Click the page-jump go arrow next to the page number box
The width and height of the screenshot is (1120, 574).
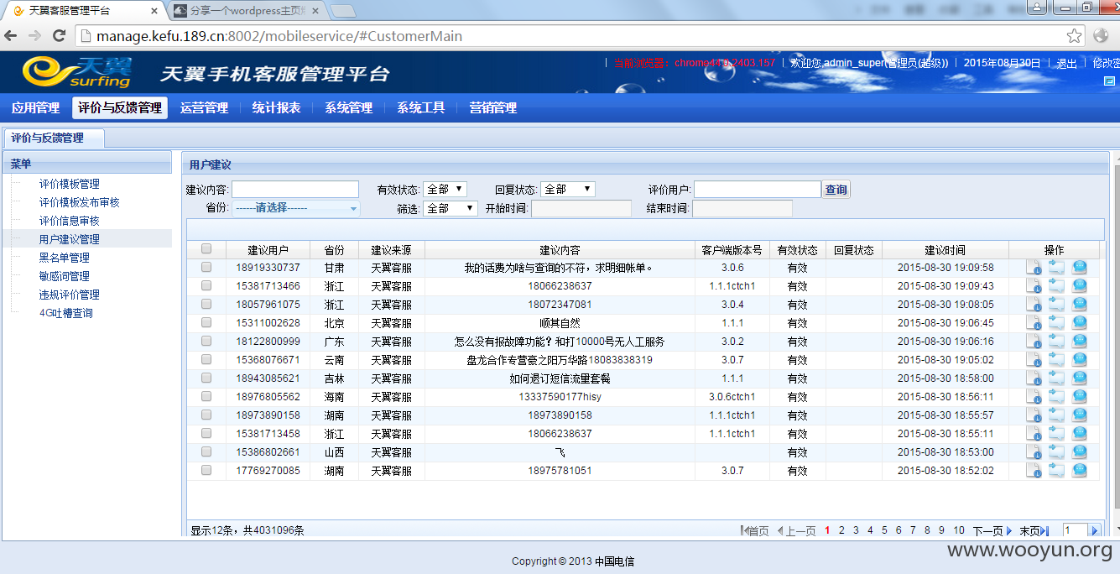[x=1093, y=530]
